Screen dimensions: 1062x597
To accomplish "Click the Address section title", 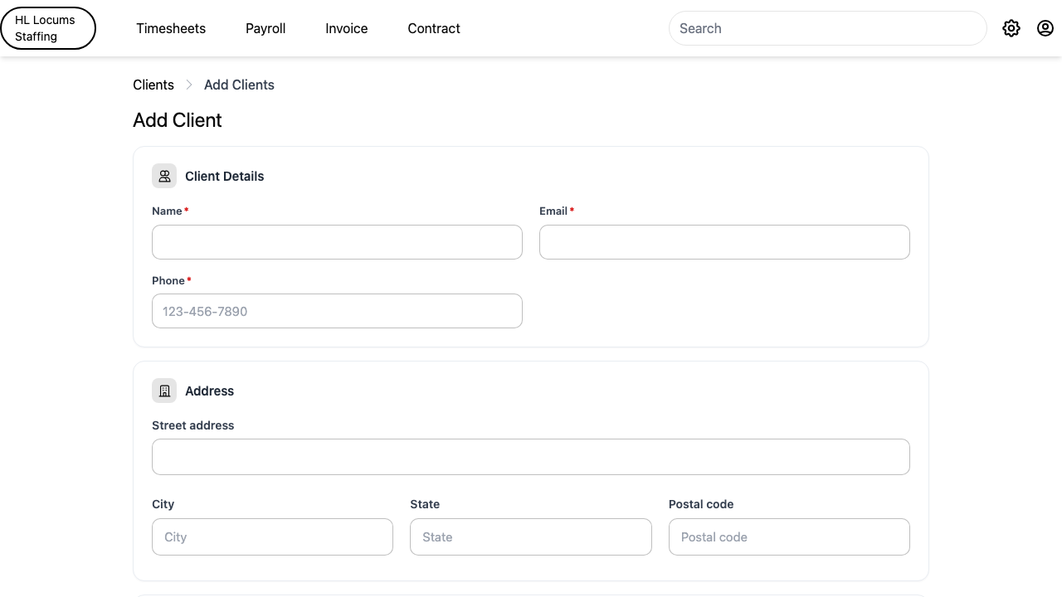I will pos(210,391).
